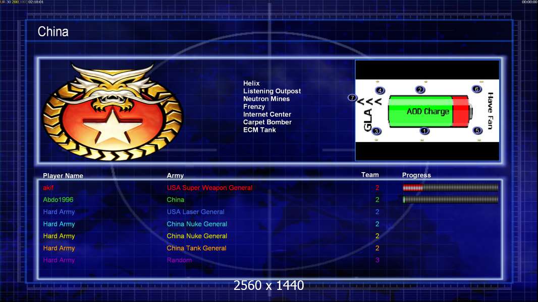Image resolution: width=538 pixels, height=302 pixels.
Task: Click the China dragon star faction emblem
Action: click(x=113, y=111)
